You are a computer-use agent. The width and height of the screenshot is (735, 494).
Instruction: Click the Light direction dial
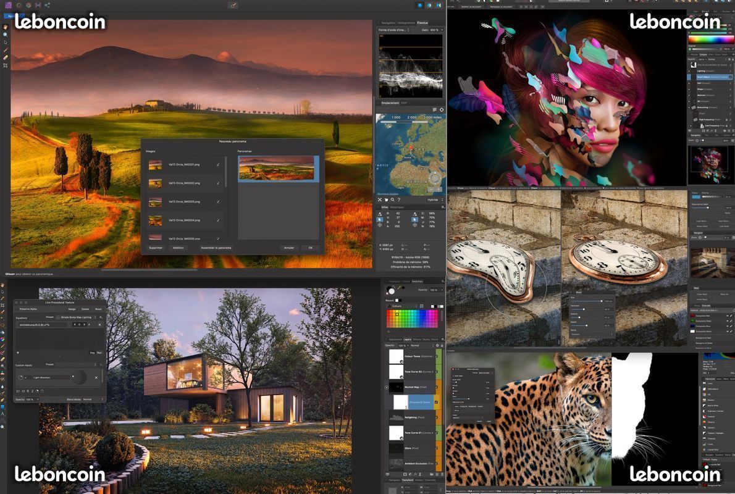click(x=78, y=377)
